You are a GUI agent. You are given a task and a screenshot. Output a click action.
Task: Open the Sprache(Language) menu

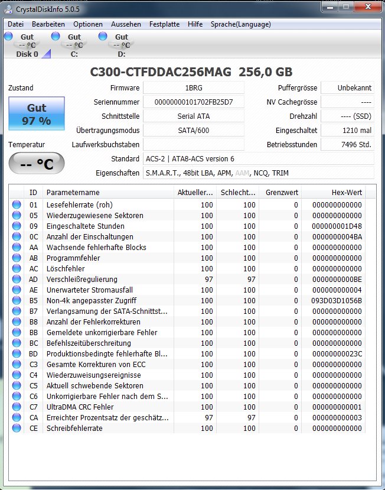241,24
